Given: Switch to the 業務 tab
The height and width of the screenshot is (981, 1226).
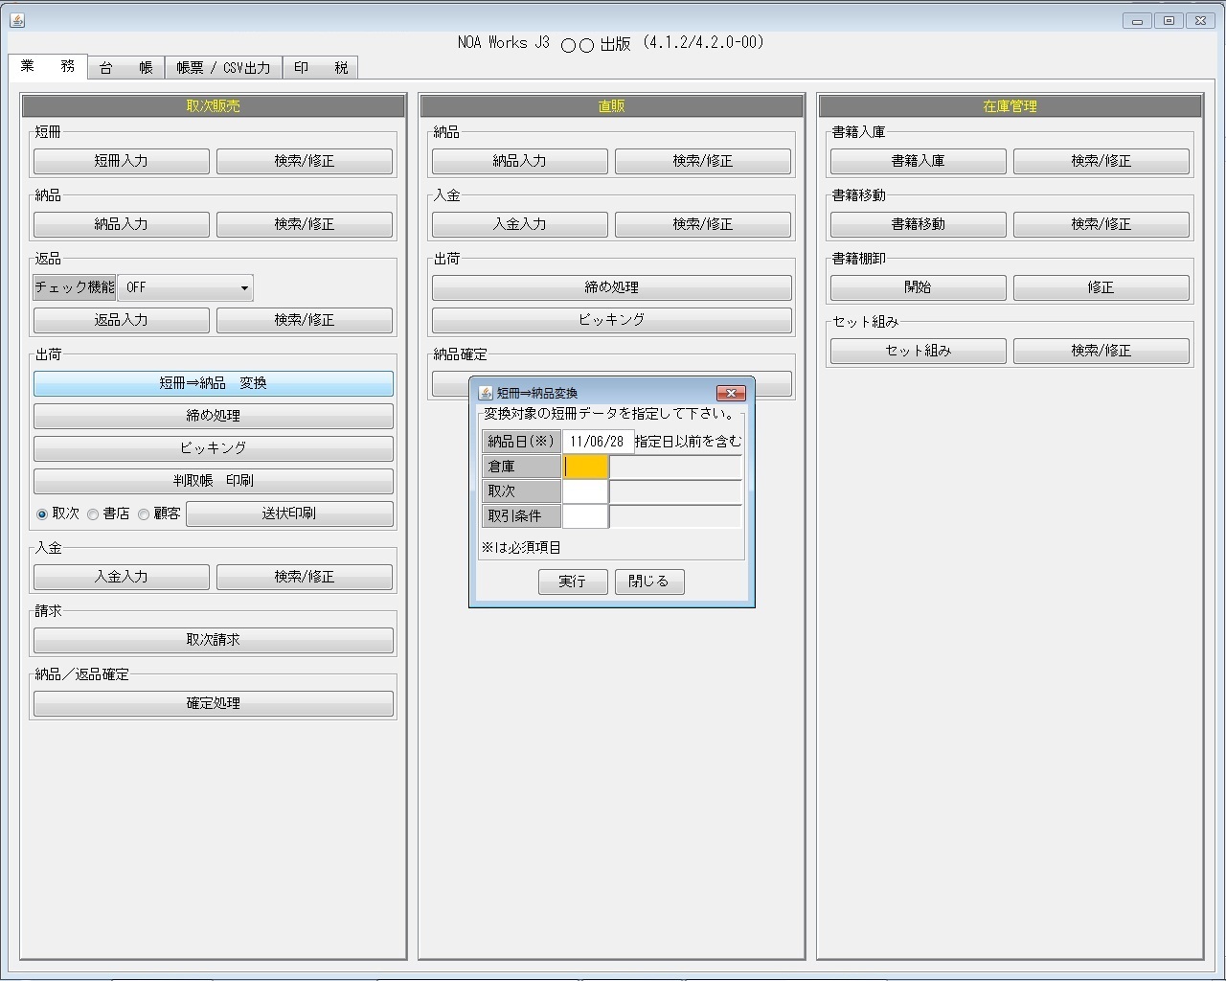Looking at the screenshot, I should point(48,66).
